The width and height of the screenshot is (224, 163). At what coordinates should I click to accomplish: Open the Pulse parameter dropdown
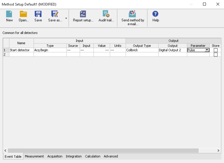click(x=207, y=50)
